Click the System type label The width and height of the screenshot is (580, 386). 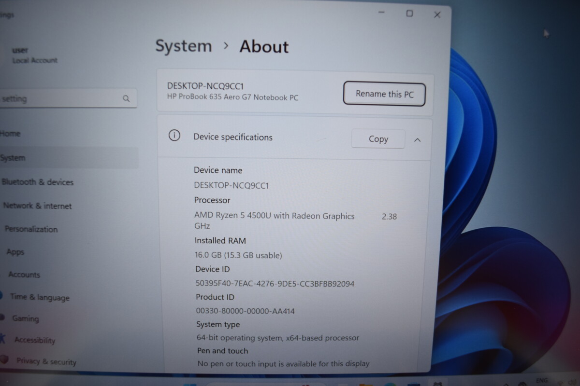pyautogui.click(x=218, y=324)
